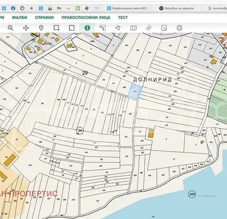Go to ПРАВОСПОСОБНИ ЛИЦА menu item
Viewport: 227px width, 219px height.
[86, 18]
